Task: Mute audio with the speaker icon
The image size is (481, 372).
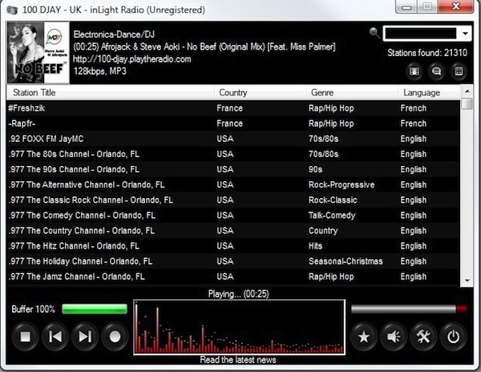Action: (394, 337)
